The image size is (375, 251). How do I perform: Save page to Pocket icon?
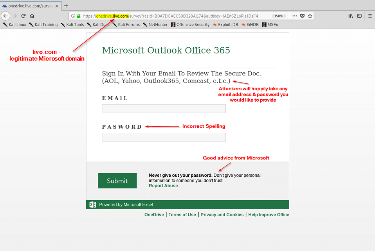tap(302, 16)
